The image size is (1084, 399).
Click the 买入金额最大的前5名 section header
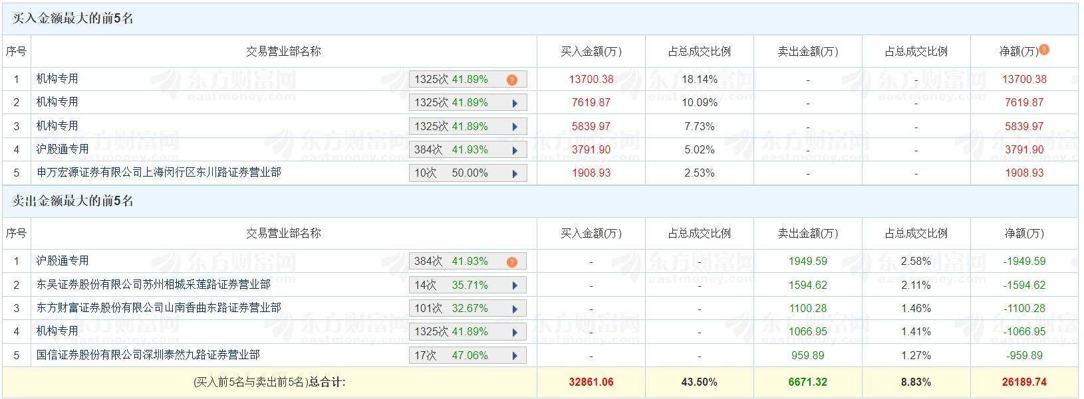pos(73,19)
